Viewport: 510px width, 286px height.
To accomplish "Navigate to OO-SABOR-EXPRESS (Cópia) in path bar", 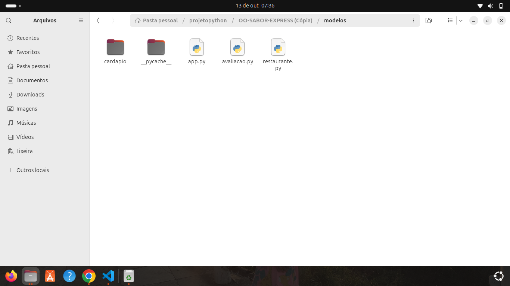I will tap(276, 20).
